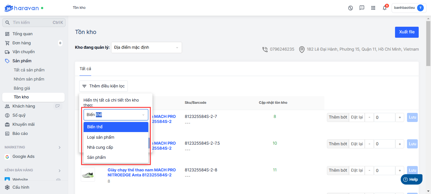Click the Xuất file button
Viewport: 431px width, 194px height.
[x=407, y=32]
